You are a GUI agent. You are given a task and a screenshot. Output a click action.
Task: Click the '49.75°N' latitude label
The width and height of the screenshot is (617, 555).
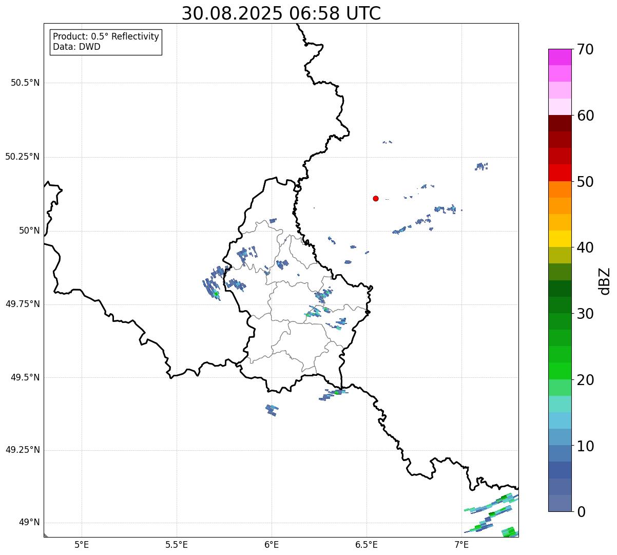pos(22,304)
